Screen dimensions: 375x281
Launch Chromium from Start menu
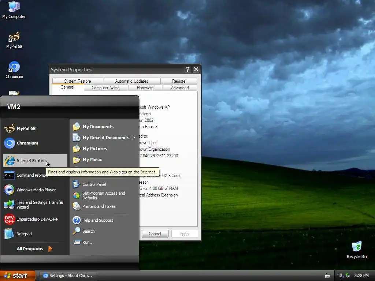pos(35,143)
